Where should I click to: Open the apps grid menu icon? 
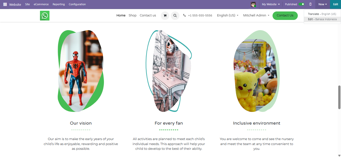(5, 4)
